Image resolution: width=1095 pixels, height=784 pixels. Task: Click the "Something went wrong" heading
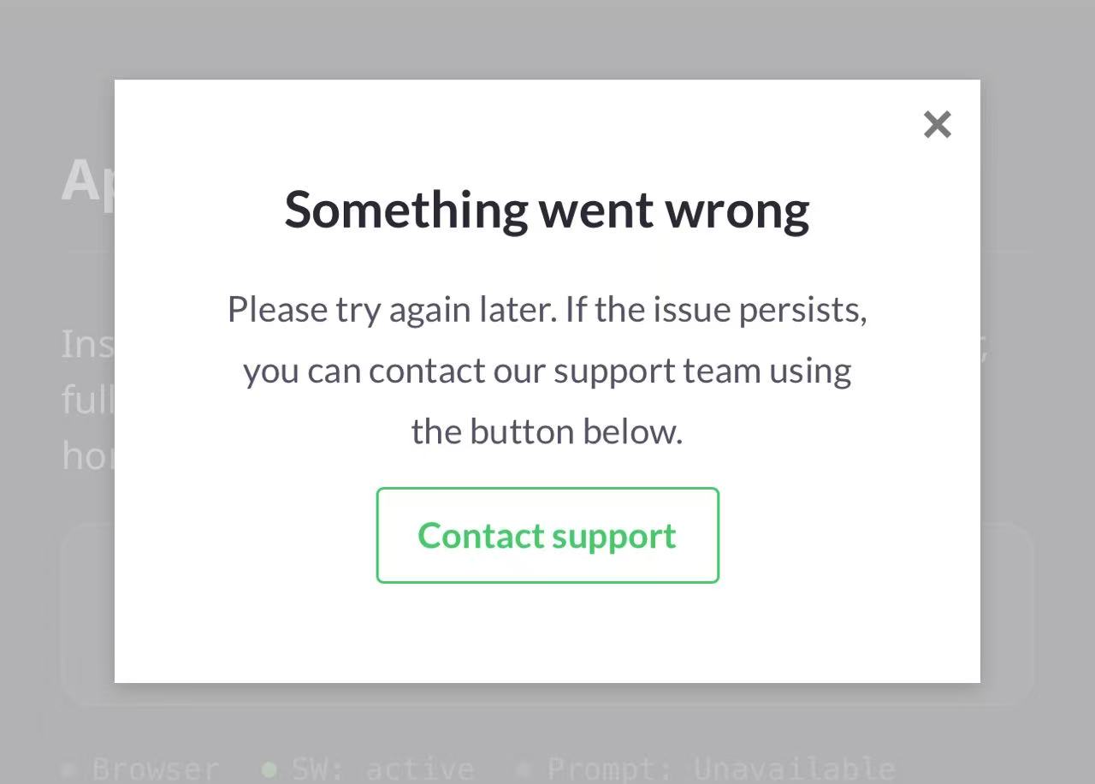pos(547,210)
